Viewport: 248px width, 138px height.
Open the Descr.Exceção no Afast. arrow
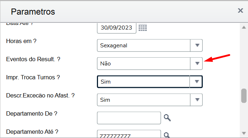[196, 100]
